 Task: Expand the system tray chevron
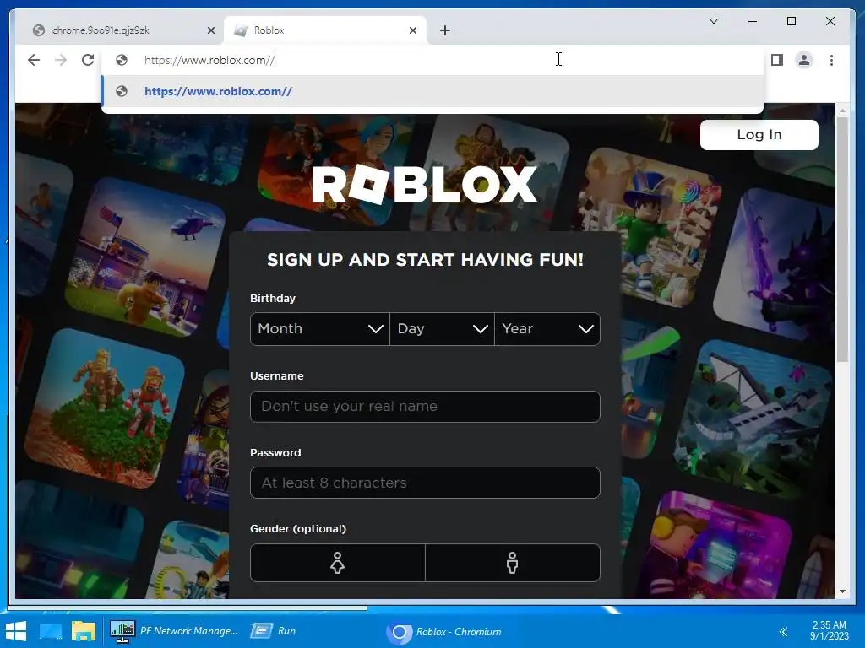coord(783,631)
